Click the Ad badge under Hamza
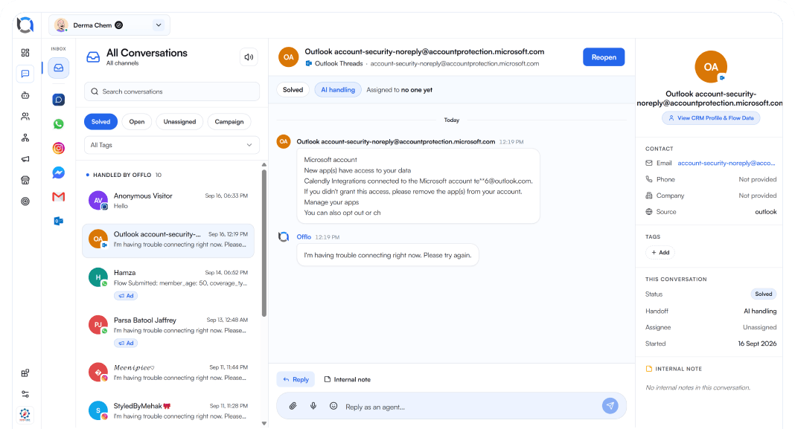 [127, 296]
